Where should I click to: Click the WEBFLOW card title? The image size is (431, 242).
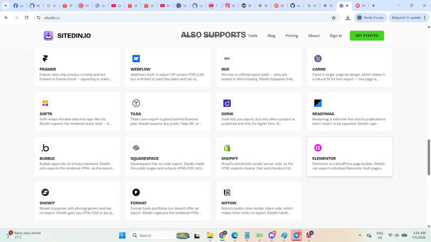coord(140,69)
